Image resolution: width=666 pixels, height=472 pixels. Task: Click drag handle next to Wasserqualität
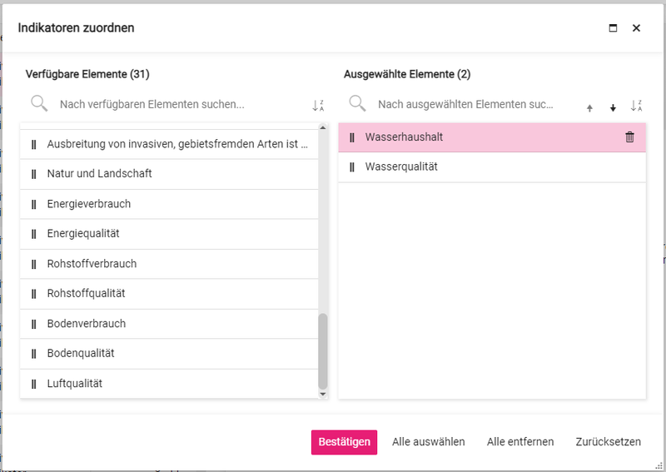(x=352, y=167)
